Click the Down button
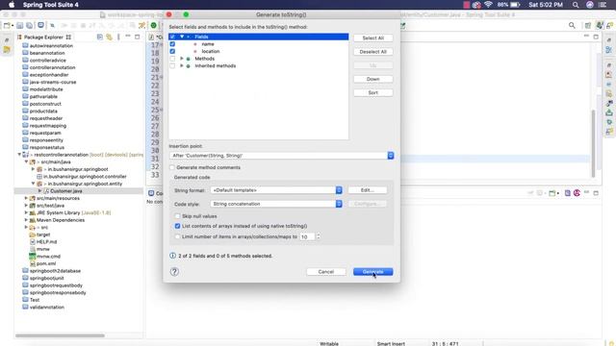 click(x=372, y=79)
